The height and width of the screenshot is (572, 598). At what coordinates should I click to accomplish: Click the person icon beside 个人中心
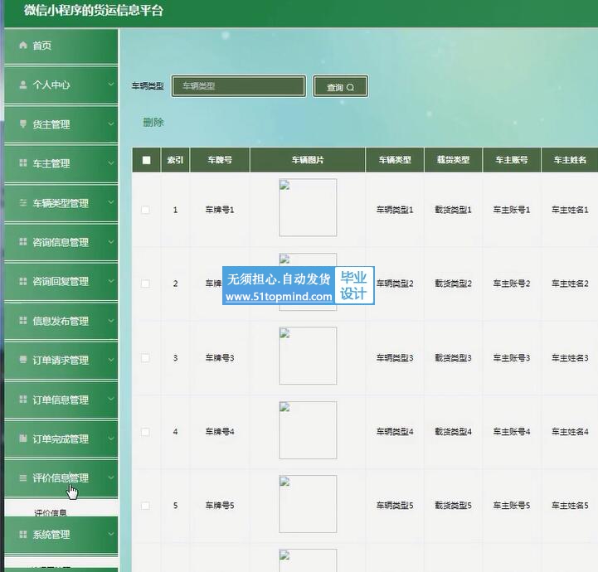click(23, 85)
